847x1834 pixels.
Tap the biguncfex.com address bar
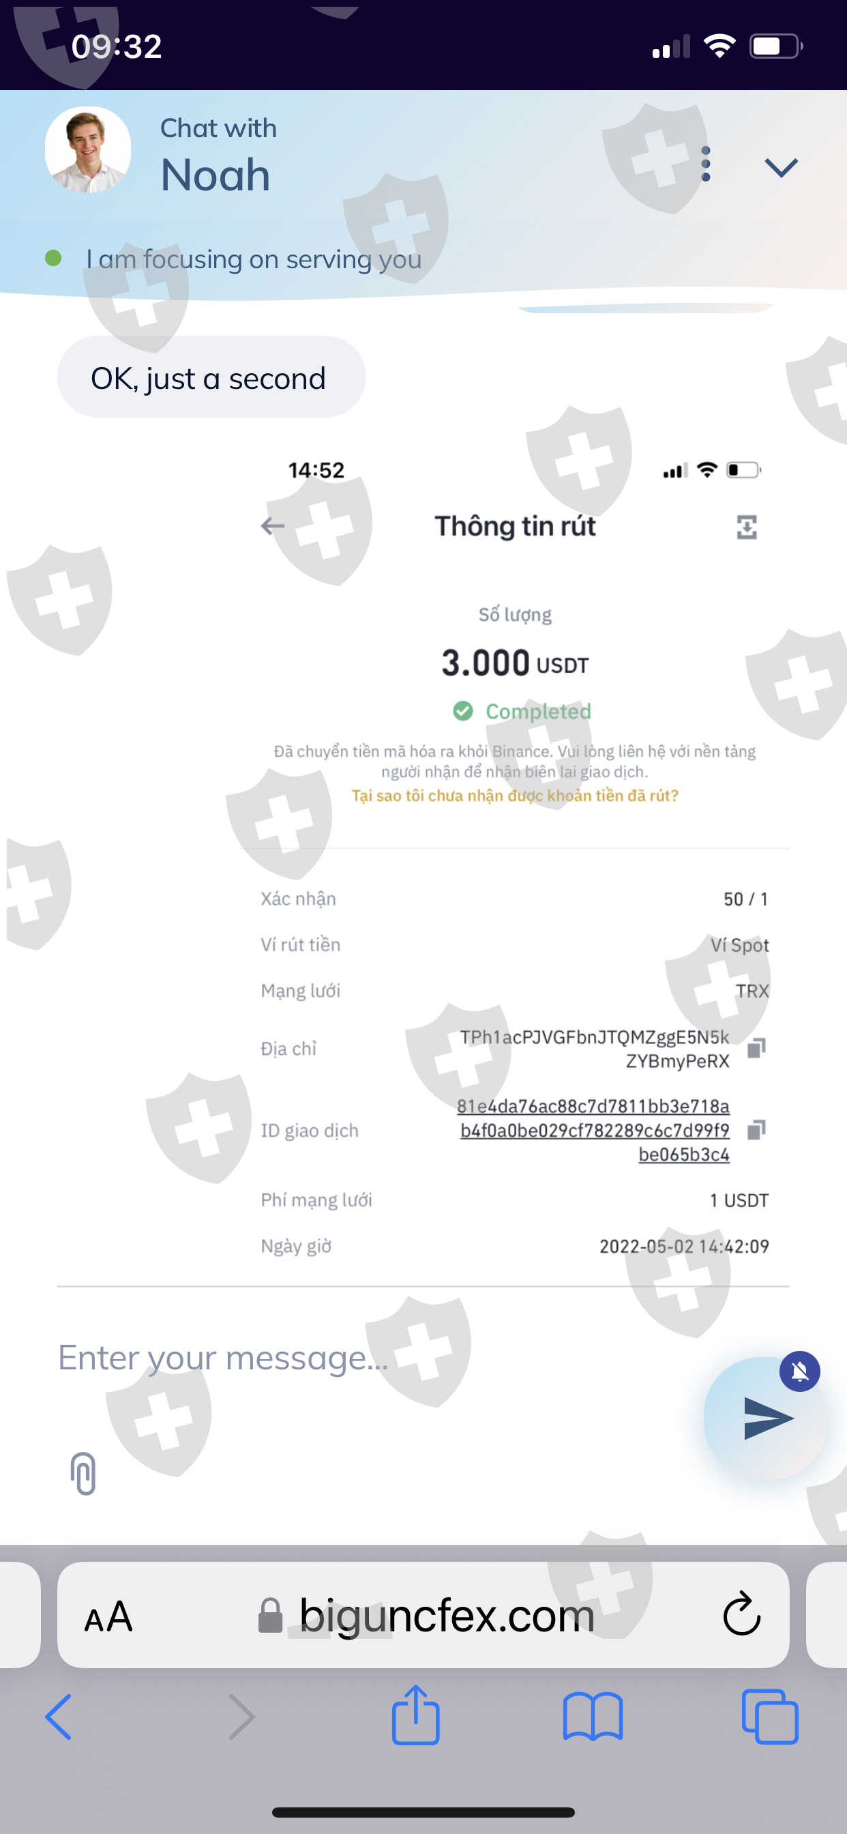pyautogui.click(x=445, y=1616)
